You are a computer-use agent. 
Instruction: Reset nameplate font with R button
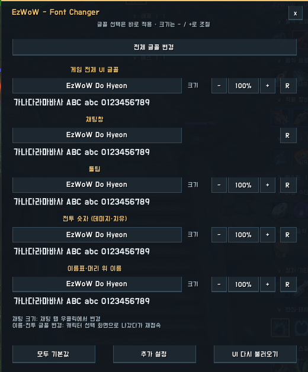click(288, 284)
